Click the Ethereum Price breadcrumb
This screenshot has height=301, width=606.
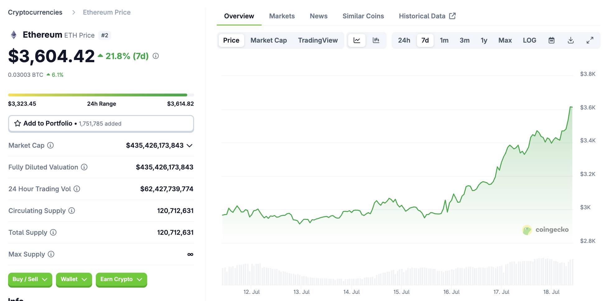point(107,12)
